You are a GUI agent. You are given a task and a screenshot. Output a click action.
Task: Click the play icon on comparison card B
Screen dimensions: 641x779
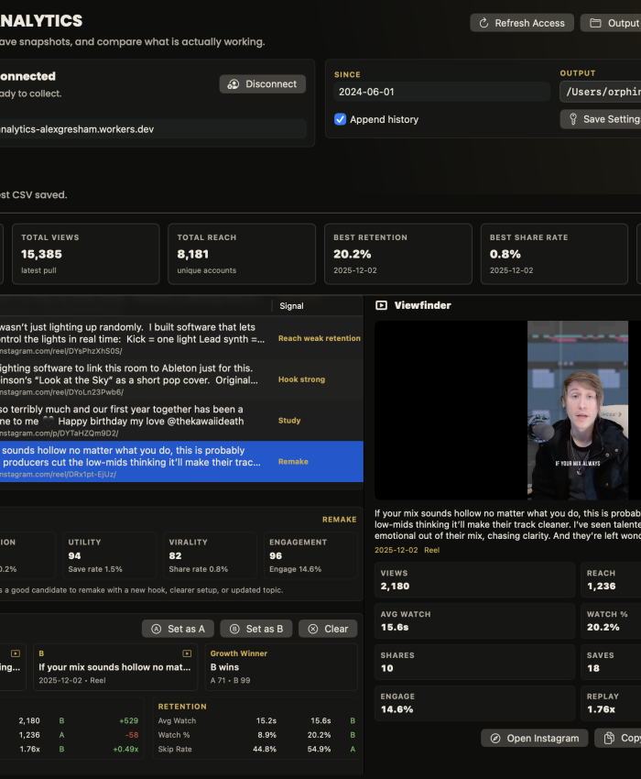pos(187,653)
